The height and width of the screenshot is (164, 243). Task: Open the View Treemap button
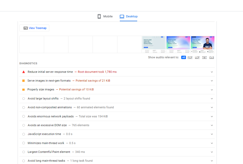pyautogui.click(x=34, y=28)
